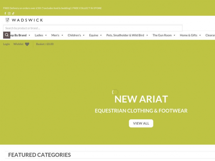Expand the Children's dropdown arrow
Viewport: 215px width, 161px height.
tap(83, 35)
